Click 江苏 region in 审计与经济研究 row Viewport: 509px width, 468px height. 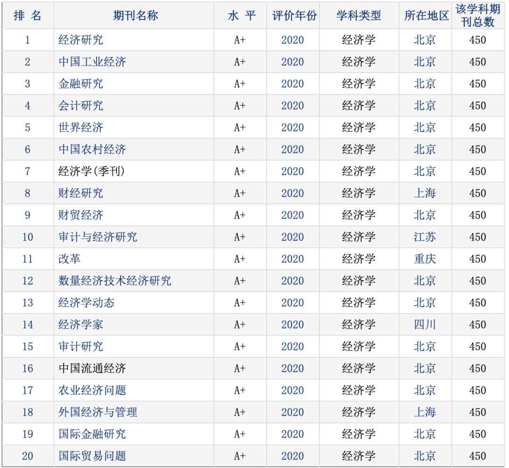tap(425, 237)
